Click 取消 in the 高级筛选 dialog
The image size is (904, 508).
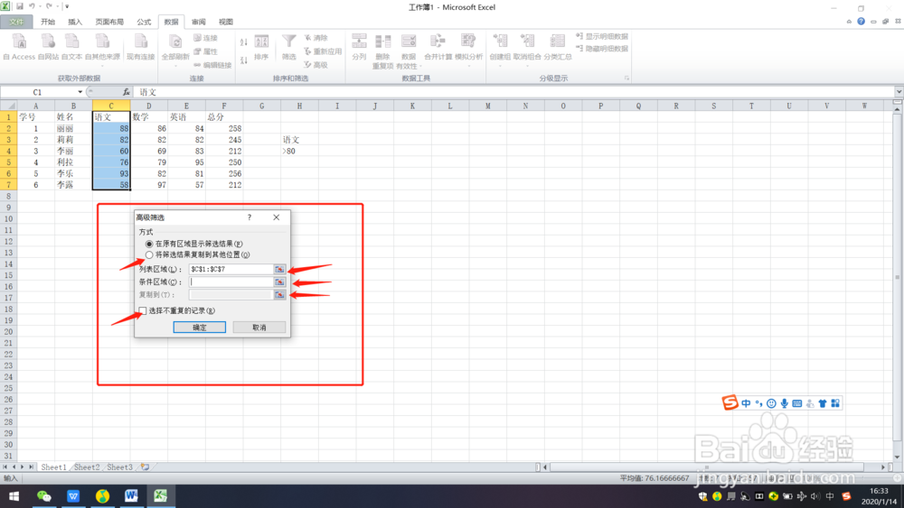(x=259, y=328)
